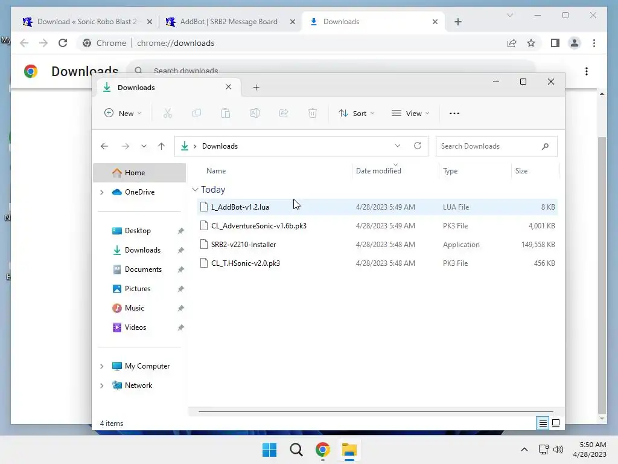This screenshot has width=618, height=464.
Task: Go up one folder level in Explorer
Action: pos(161,146)
